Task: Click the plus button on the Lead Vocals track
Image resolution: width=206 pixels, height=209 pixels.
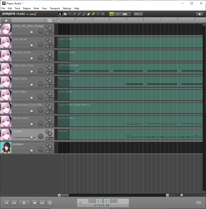Action: click(47, 47)
